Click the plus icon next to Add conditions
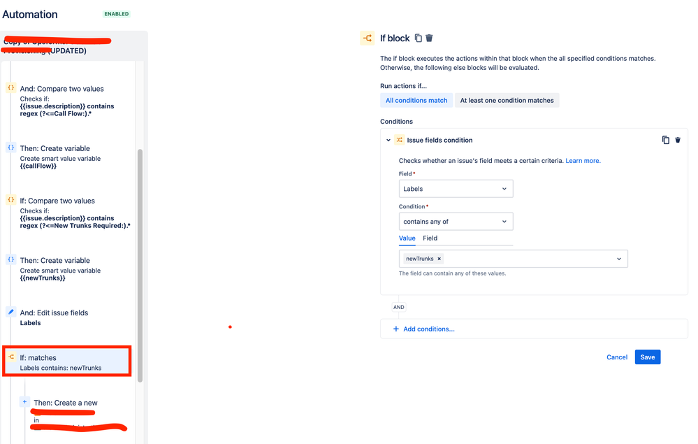This screenshot has height=444, width=698. point(395,329)
